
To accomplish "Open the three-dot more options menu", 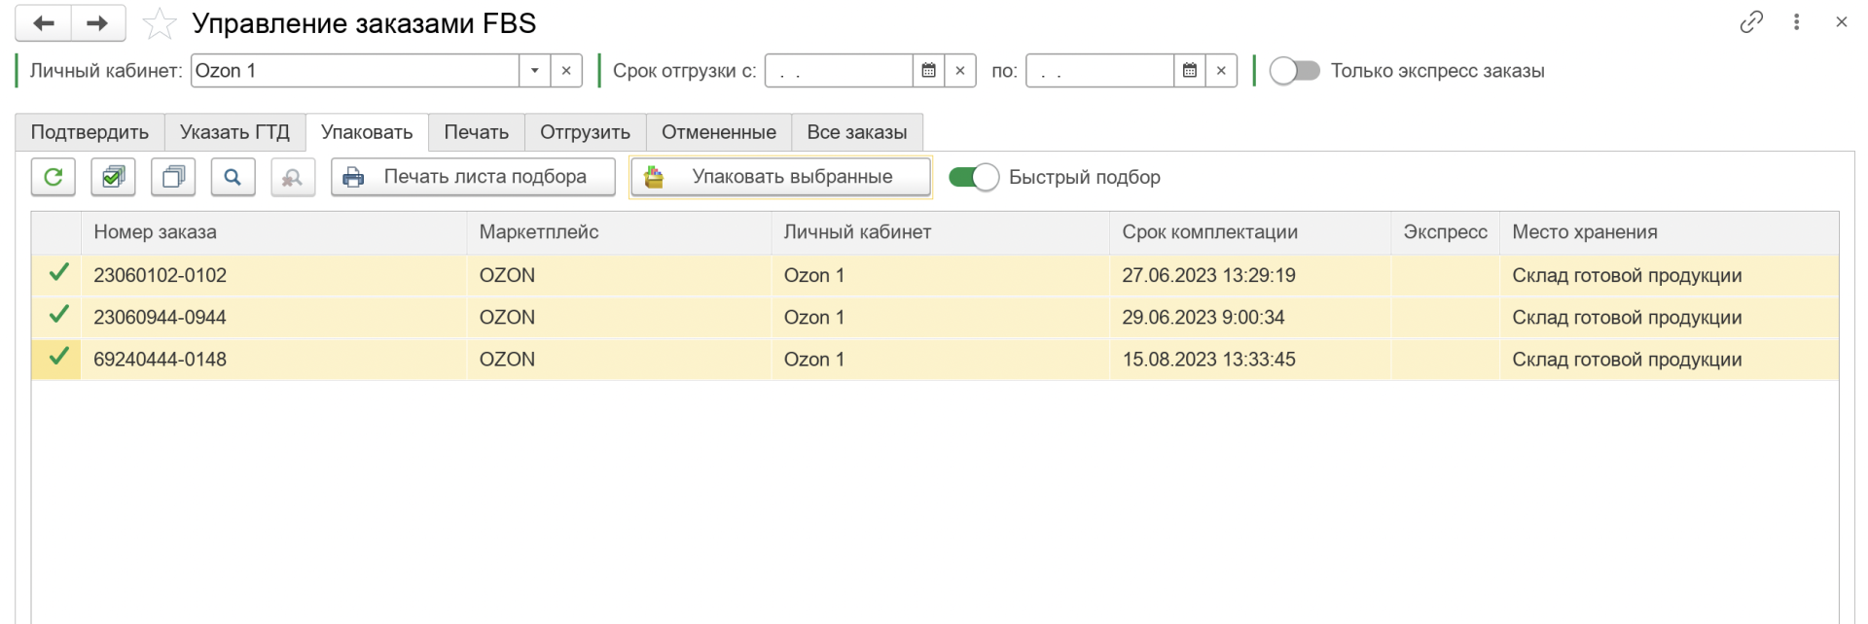I will click(x=1797, y=22).
